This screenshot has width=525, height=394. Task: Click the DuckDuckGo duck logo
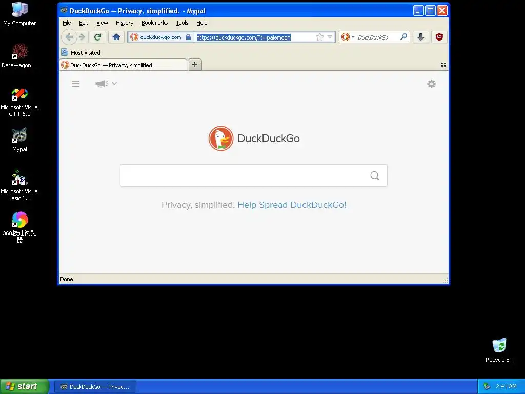pyautogui.click(x=220, y=139)
